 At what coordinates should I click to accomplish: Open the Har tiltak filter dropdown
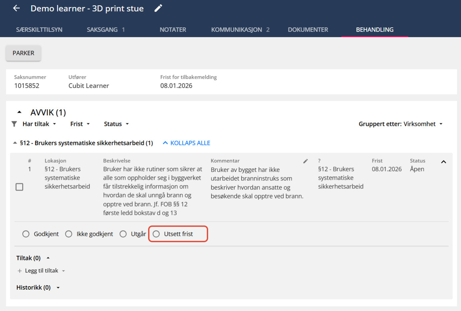coord(39,124)
